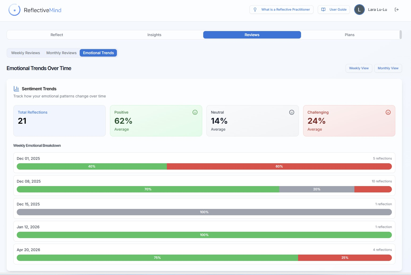This screenshot has height=275, width=411.
Task: Go to the Reflect tab
Action: click(x=57, y=35)
